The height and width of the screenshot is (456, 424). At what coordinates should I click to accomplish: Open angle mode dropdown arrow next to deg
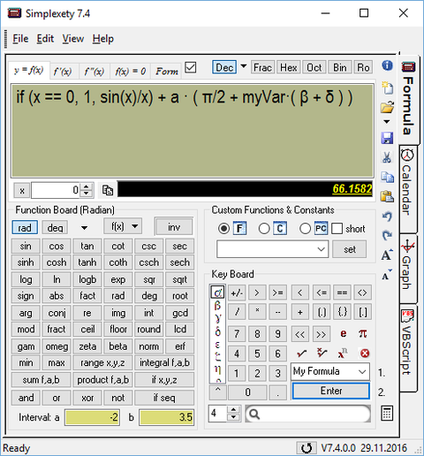click(84, 228)
